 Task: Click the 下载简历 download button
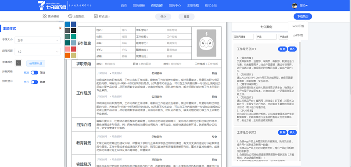pyautogui.click(x=303, y=16)
